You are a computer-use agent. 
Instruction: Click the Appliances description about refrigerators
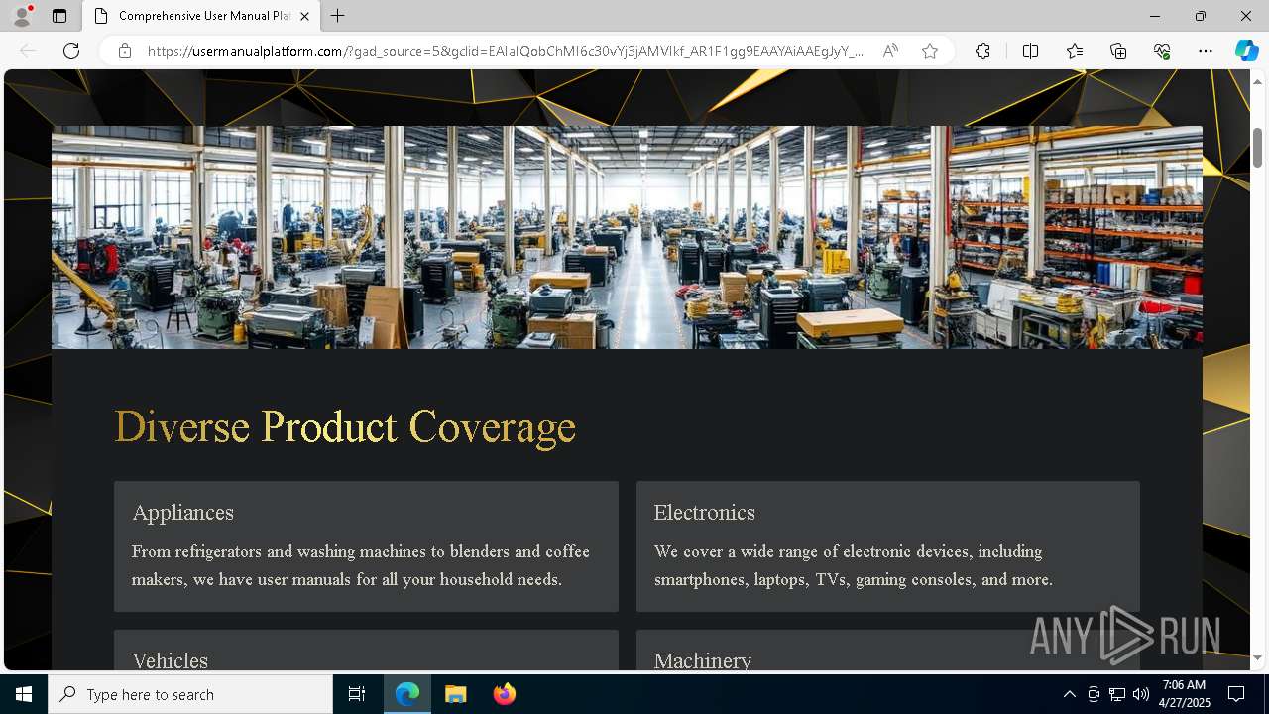point(361,565)
